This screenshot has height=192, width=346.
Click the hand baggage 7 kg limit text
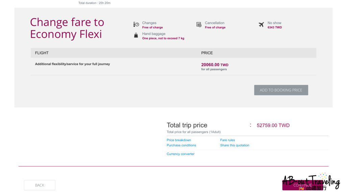pyautogui.click(x=163, y=38)
